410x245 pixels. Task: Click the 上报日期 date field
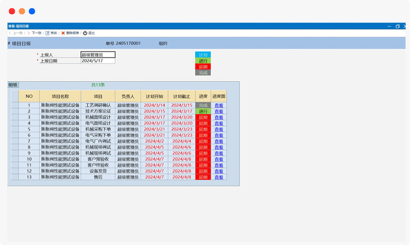tap(98, 61)
